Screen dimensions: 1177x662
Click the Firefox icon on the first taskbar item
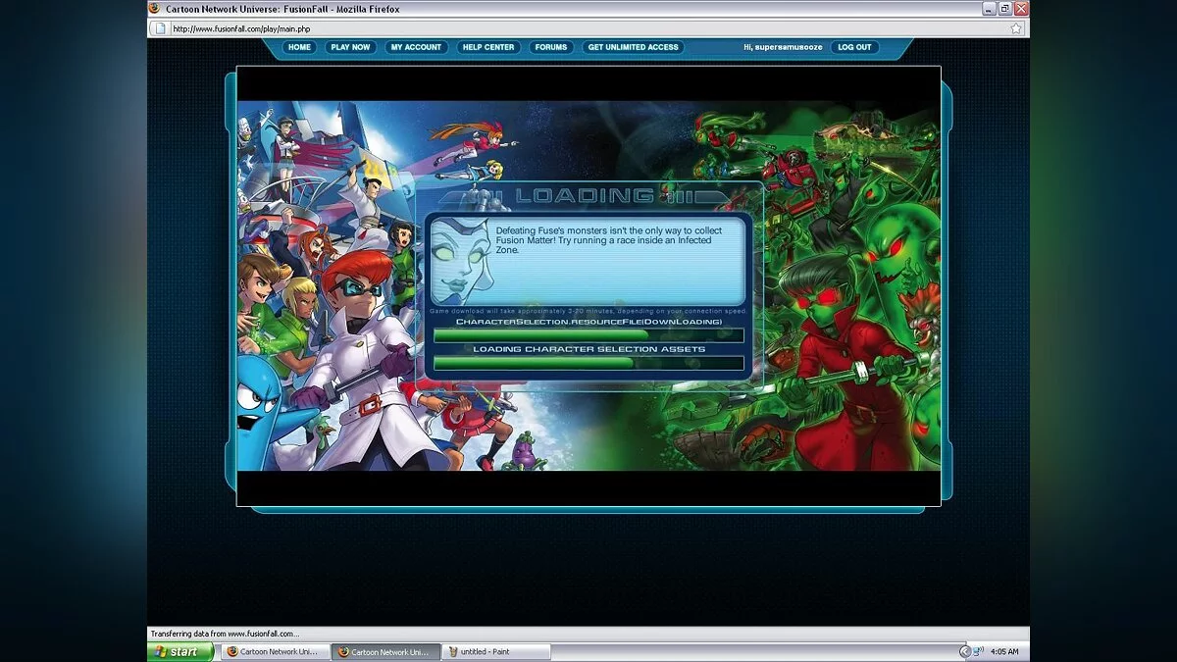coord(232,651)
